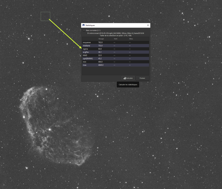The height and width of the screenshot is (189, 222).
Task: Click the Taille de la sélection text
Action: click(x=116, y=36)
